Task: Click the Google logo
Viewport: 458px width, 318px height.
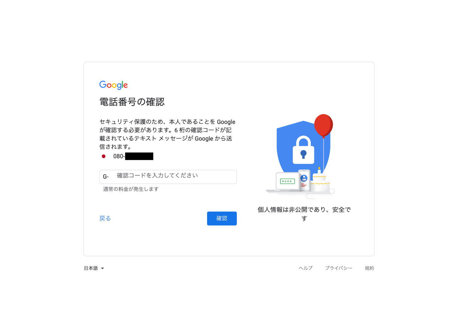Action: click(114, 85)
